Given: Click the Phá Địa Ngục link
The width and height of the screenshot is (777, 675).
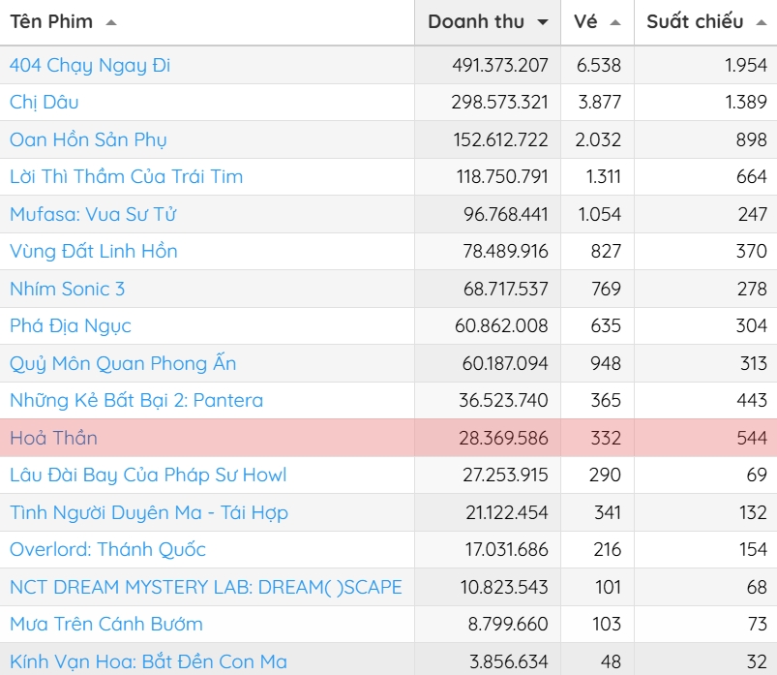Looking at the screenshot, I should pos(71,325).
